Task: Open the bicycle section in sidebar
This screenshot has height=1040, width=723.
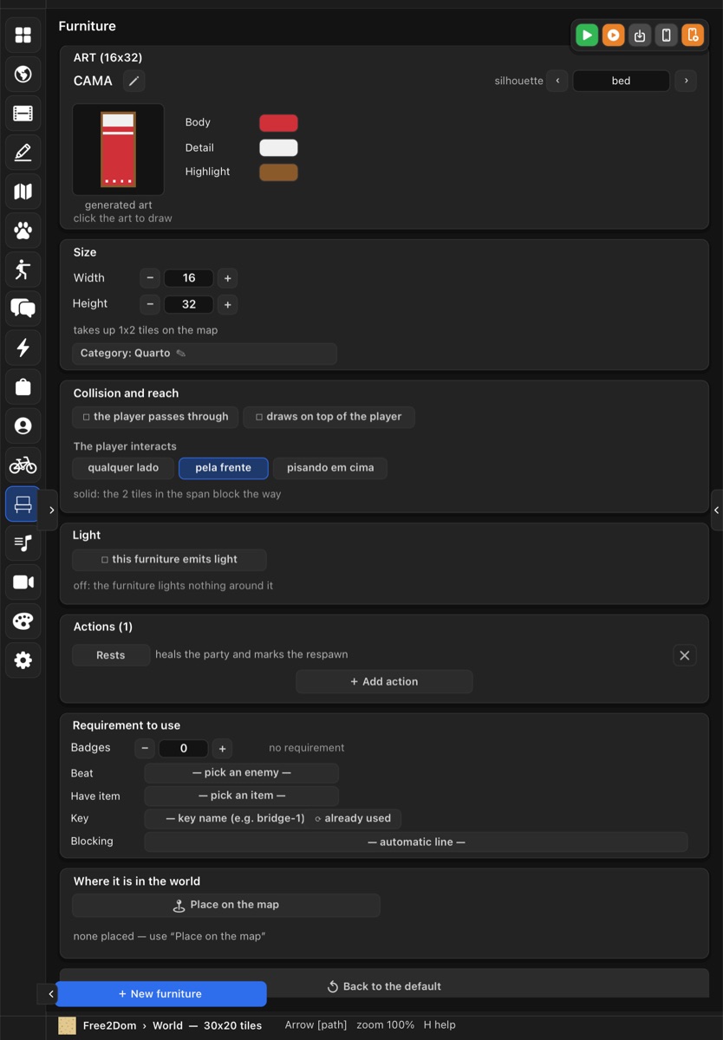Action: click(23, 465)
